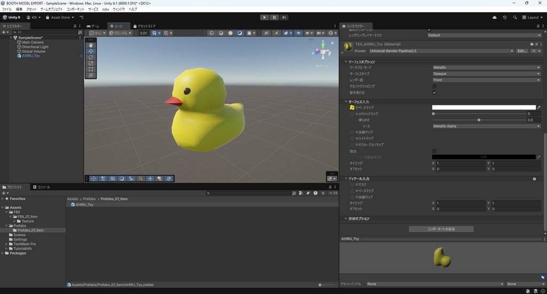Screen dimensions: 547x294
Task: Select the combined Transform tool
Action: tap(91, 75)
